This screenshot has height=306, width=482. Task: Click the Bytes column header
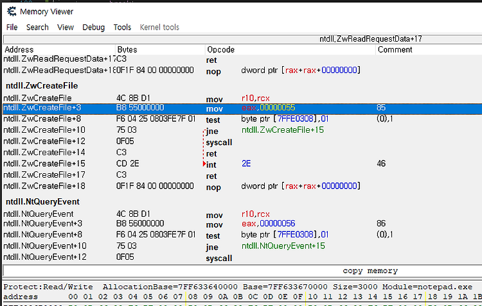[160, 50]
